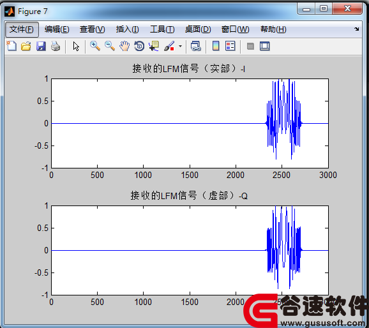Image resolution: width=369 pixels, height=328 pixels.
Task: Dock the figure using the menu bar arrow
Action: click(357, 29)
